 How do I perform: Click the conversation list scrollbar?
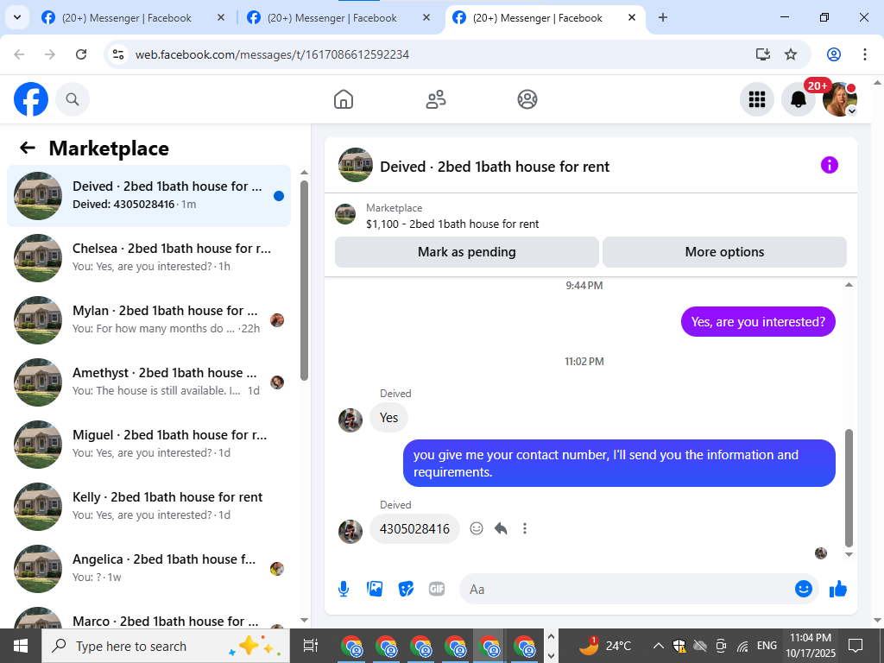(305, 281)
